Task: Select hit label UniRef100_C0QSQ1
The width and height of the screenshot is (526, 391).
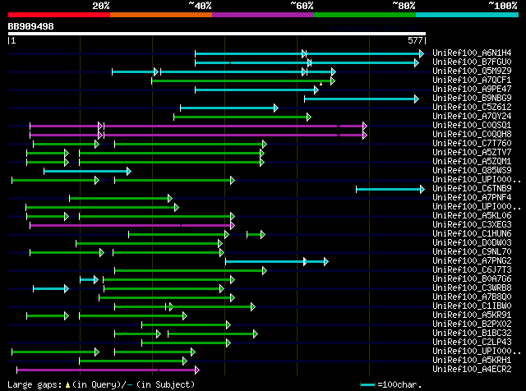Action: pos(472,126)
